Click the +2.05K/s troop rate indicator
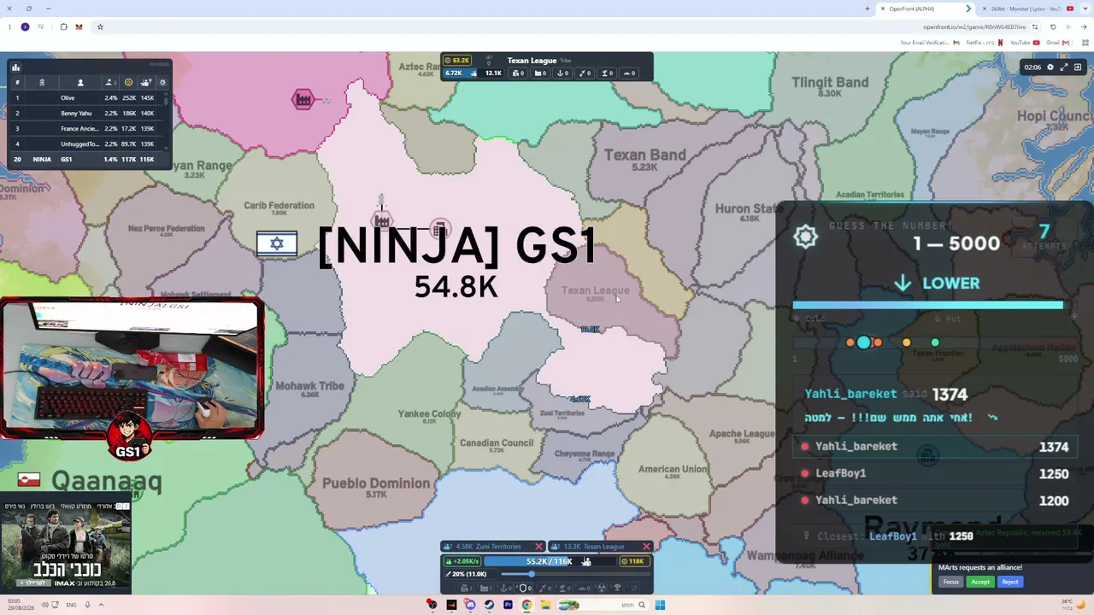This screenshot has width=1094, height=615. click(462, 561)
